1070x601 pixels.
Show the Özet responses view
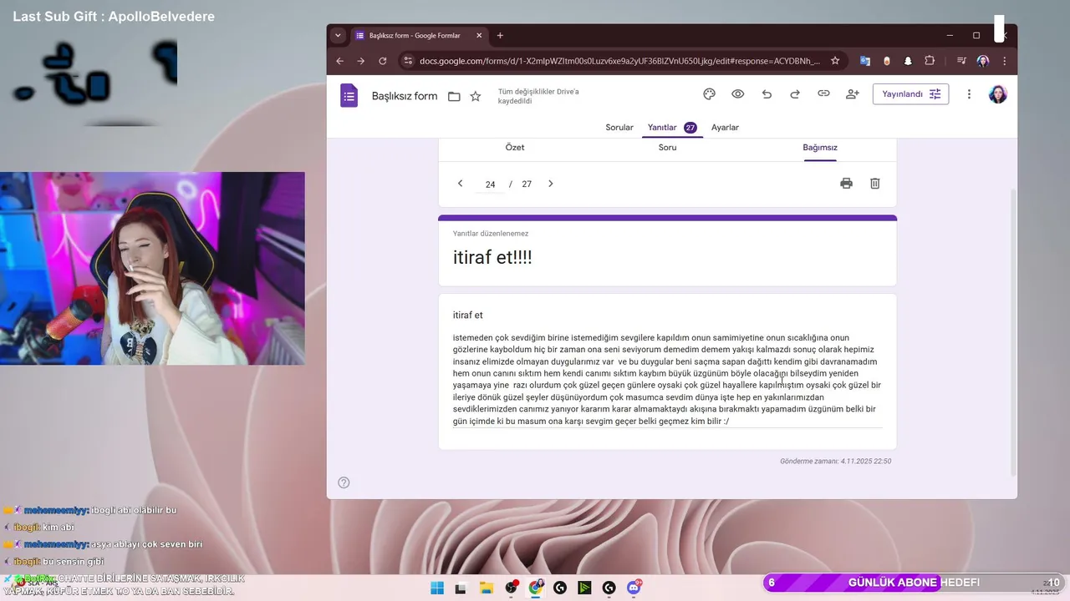coord(515,148)
